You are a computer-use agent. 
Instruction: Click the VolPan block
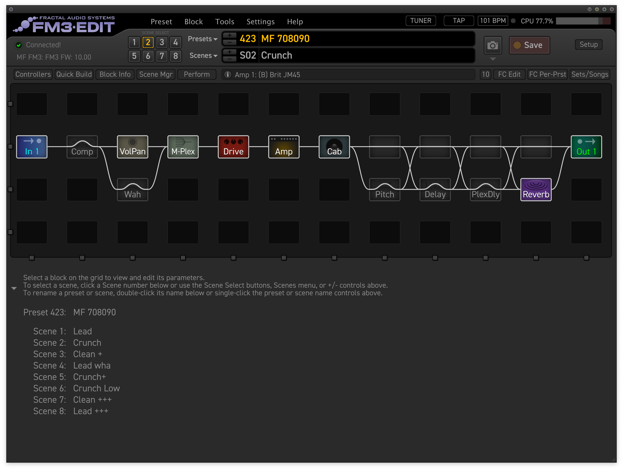tap(133, 147)
